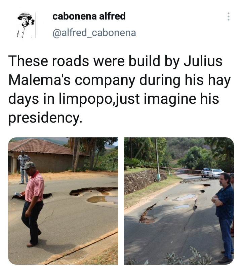Open the three-dot more options menu

(x=229, y=16)
